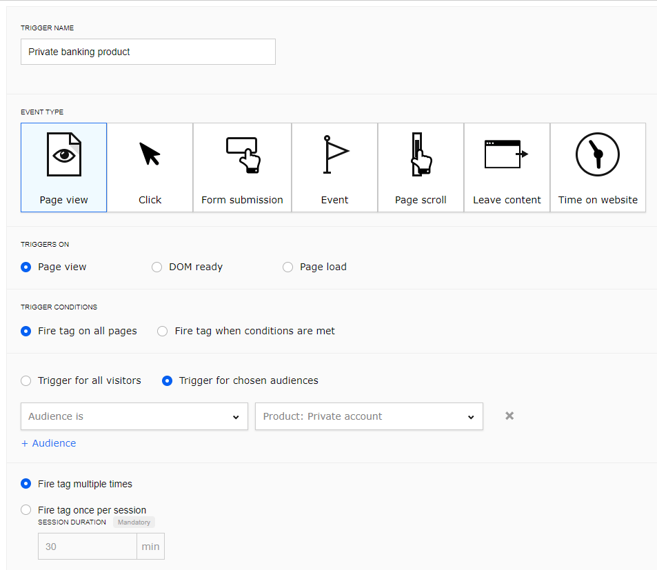Choose Trigger for all visitors
Image resolution: width=657 pixels, height=570 pixels.
pyautogui.click(x=26, y=380)
